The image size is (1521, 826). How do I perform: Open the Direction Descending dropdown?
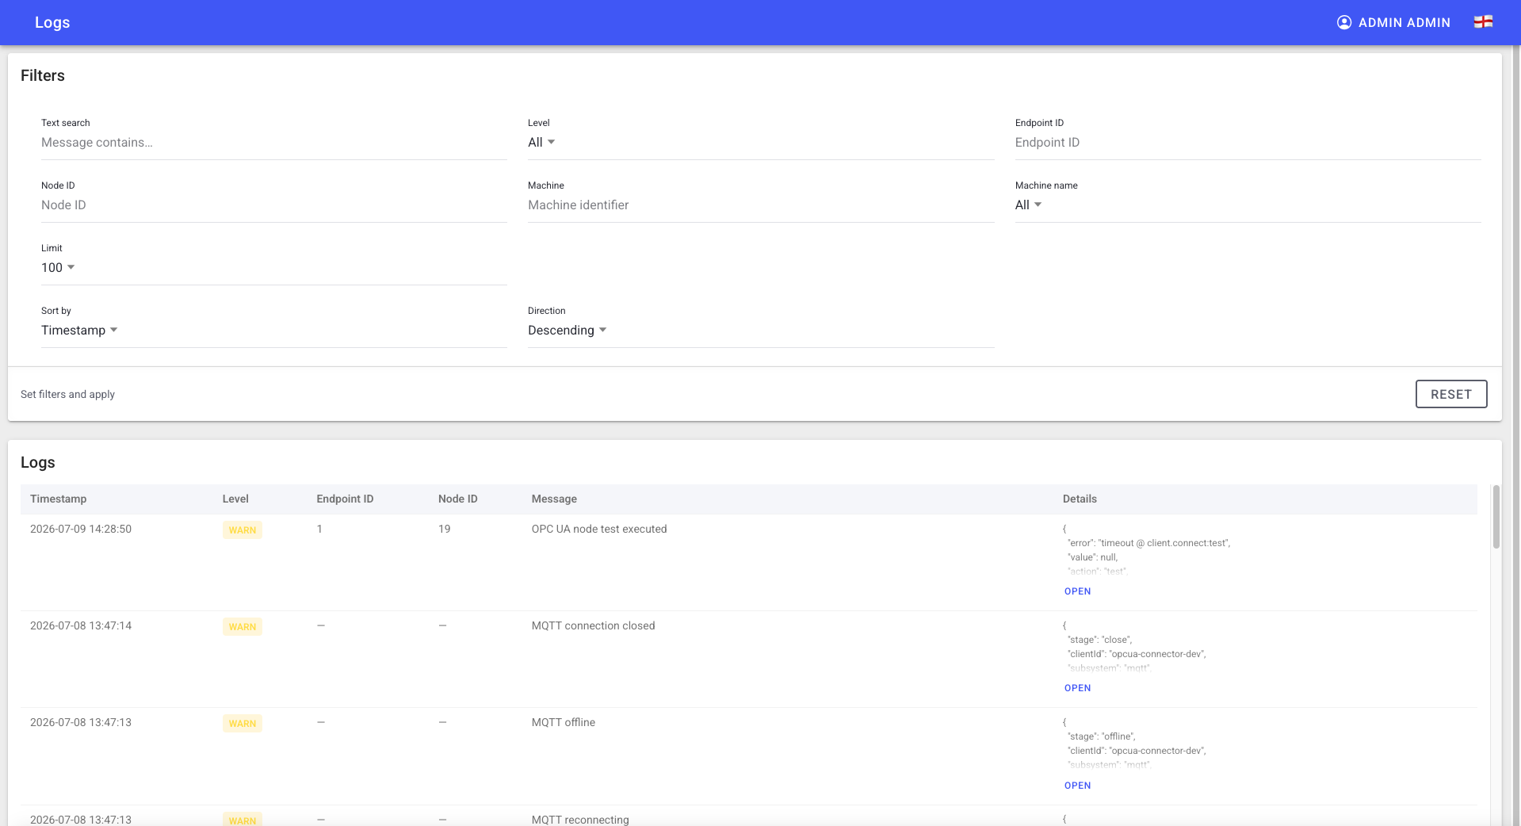[761, 331]
